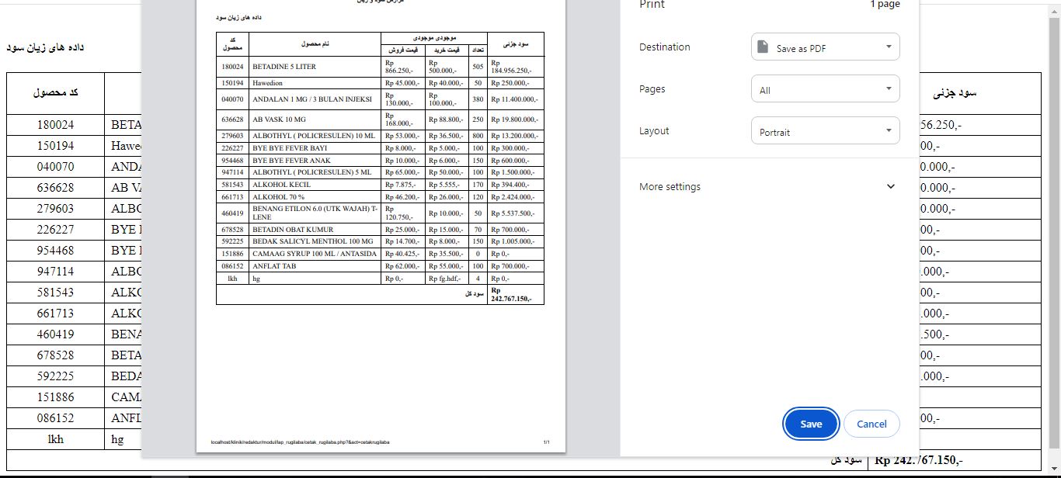Click code 636628 in the background page table
This screenshot has height=478, width=1061.
tap(55, 188)
